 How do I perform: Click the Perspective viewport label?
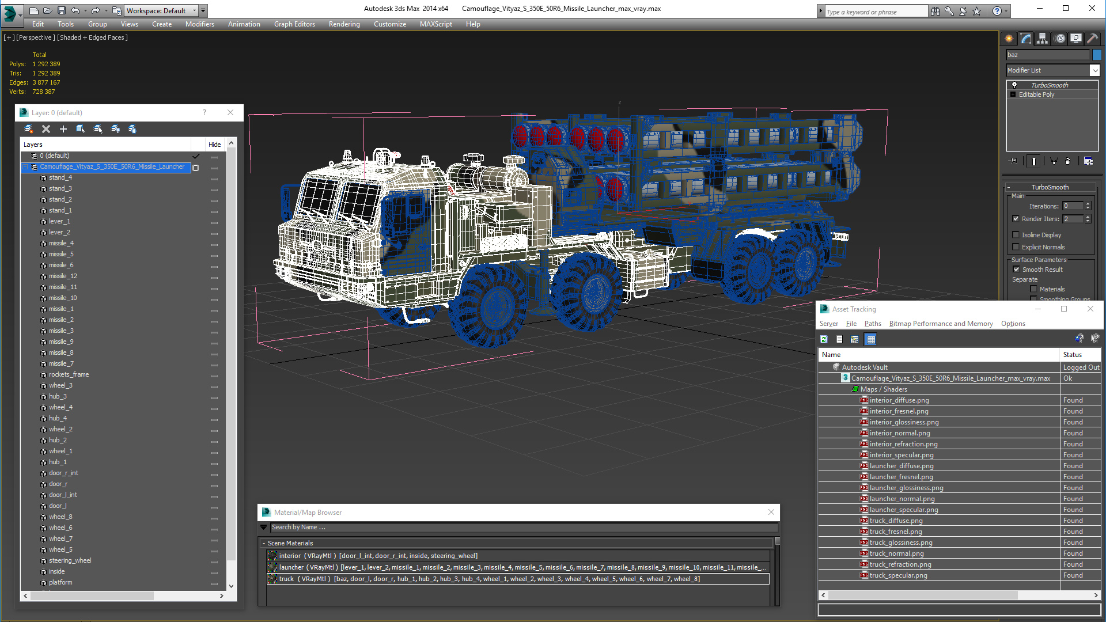36,37
